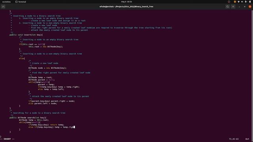Click the orange shield tray icon

(235, 2)
